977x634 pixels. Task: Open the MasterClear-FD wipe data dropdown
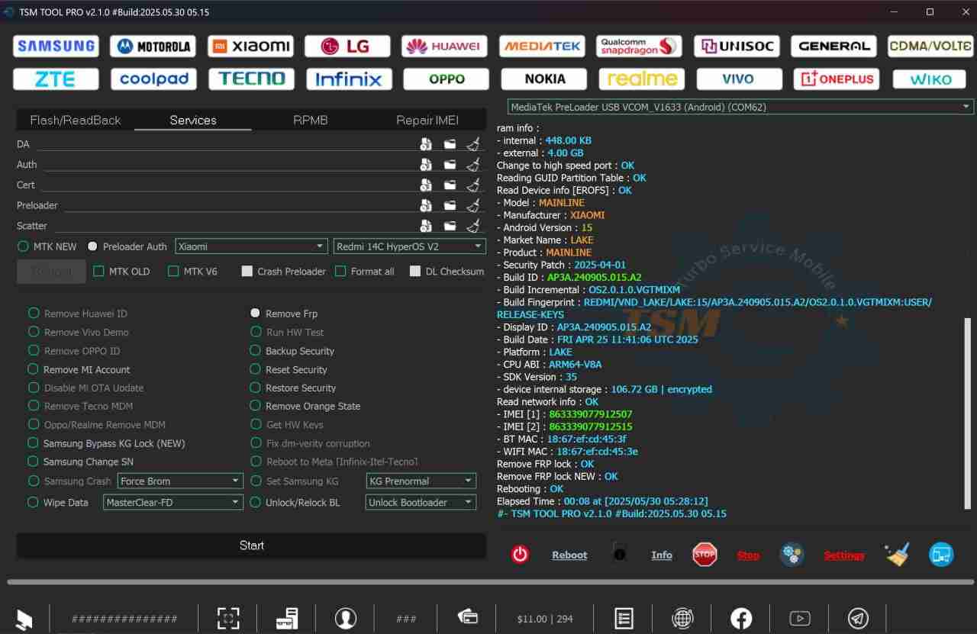click(x=173, y=502)
